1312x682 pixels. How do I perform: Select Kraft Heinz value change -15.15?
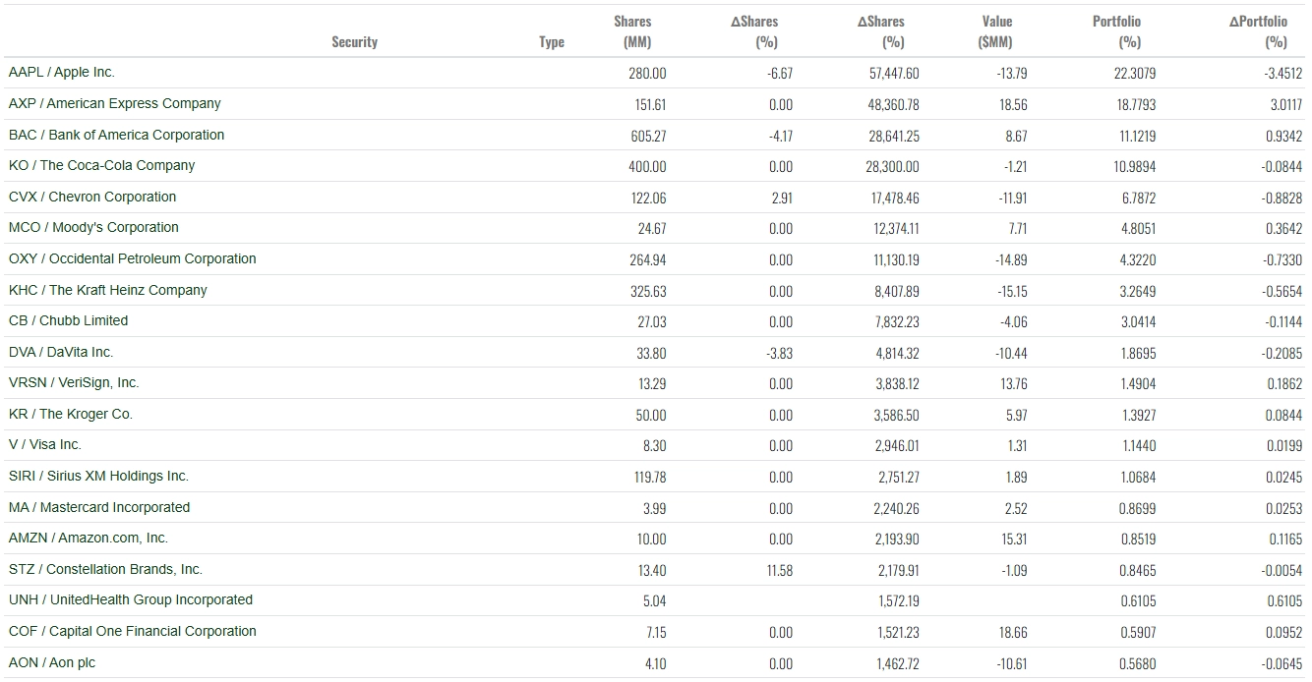[1010, 292]
